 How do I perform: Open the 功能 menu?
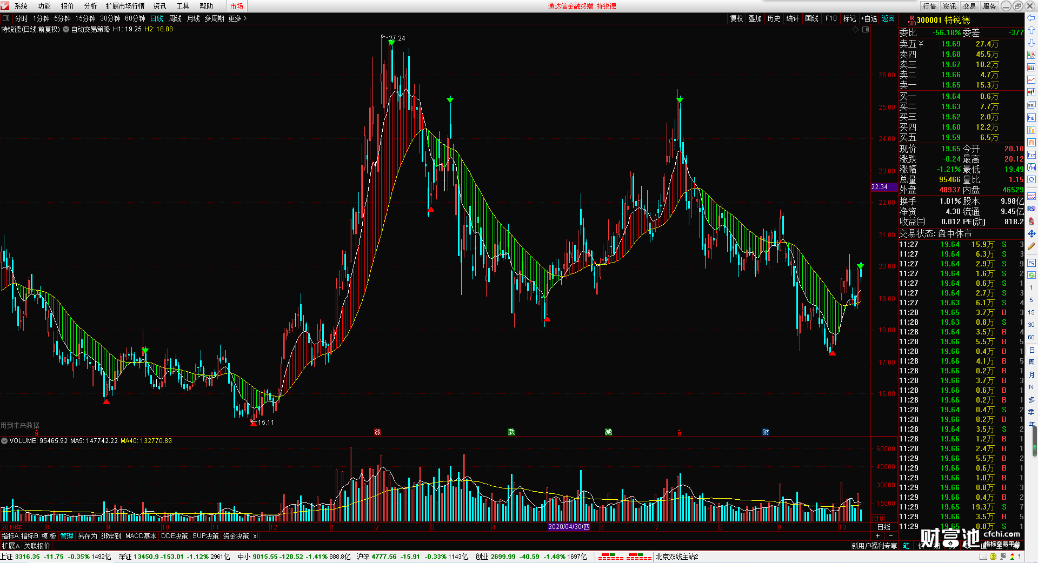(x=44, y=6)
